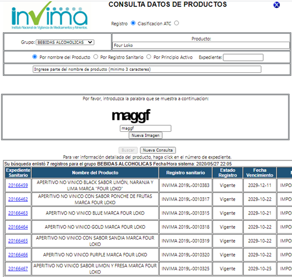
Task: Click the INVIMA logo
Action: pyautogui.click(x=50, y=15)
